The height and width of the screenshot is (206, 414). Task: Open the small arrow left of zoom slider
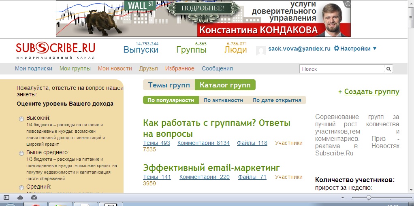tap(343, 198)
